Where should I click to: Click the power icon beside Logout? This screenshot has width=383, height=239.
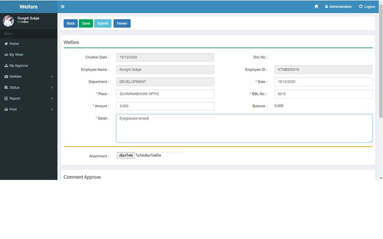(360, 6)
